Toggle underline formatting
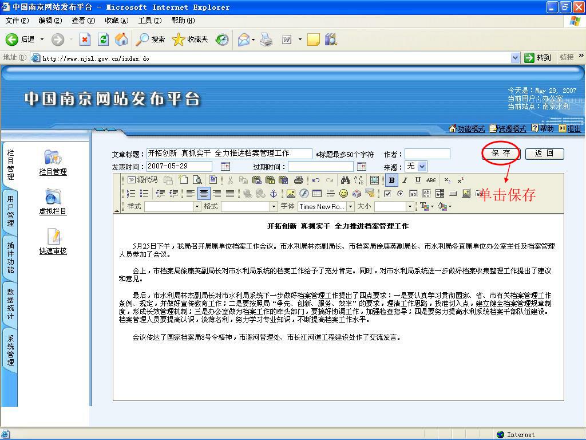Image resolution: width=586 pixels, height=440 pixels. (418, 180)
